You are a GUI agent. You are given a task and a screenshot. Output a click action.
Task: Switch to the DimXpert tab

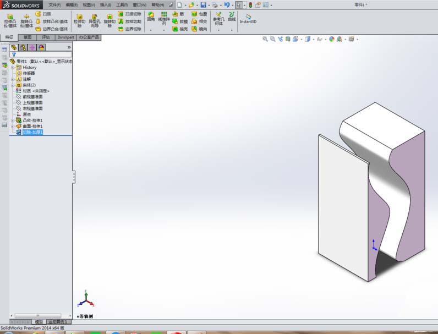pos(65,37)
